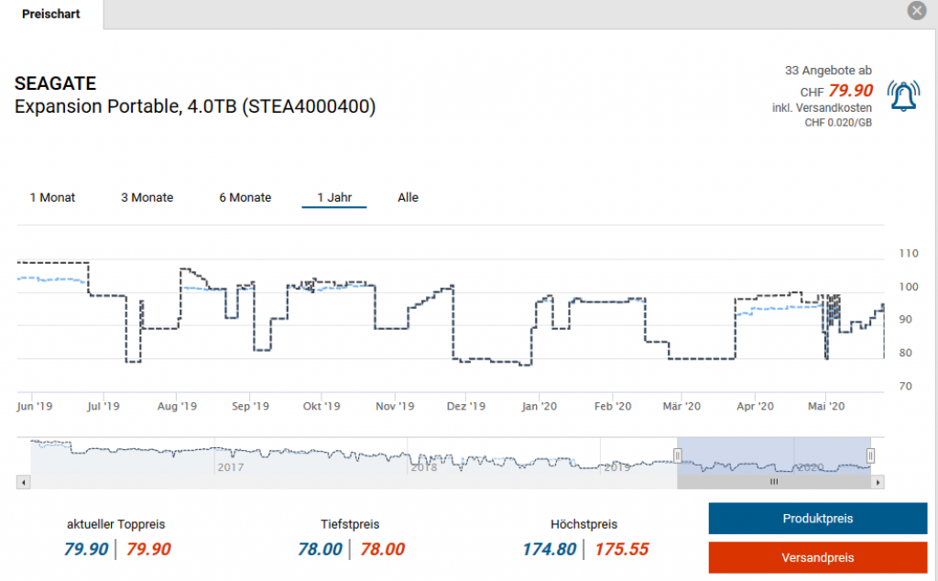Toggle the Produktpreis series button

[x=817, y=519]
